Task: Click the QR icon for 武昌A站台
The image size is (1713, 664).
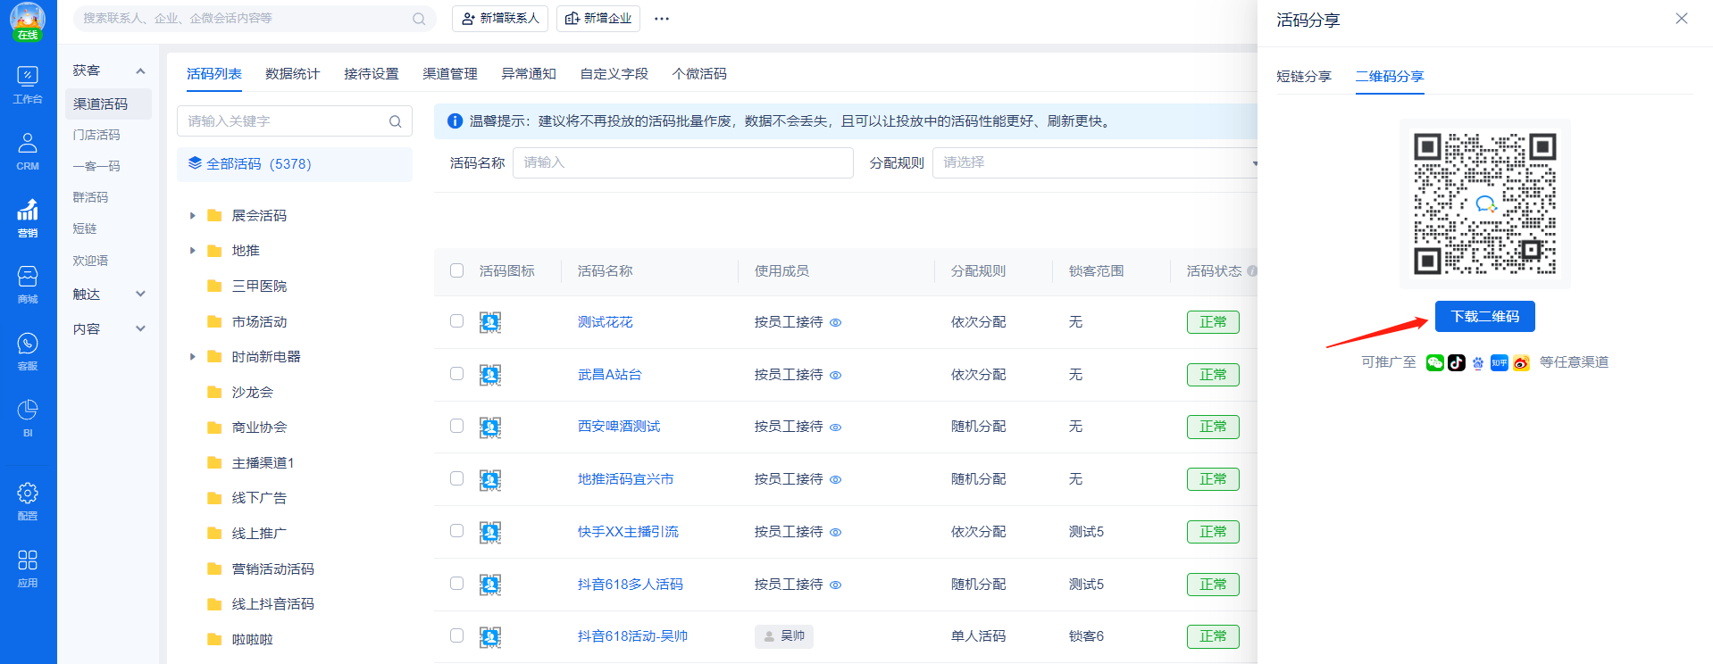Action: (490, 375)
